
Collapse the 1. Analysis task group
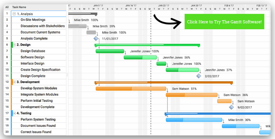[x=14, y=14]
